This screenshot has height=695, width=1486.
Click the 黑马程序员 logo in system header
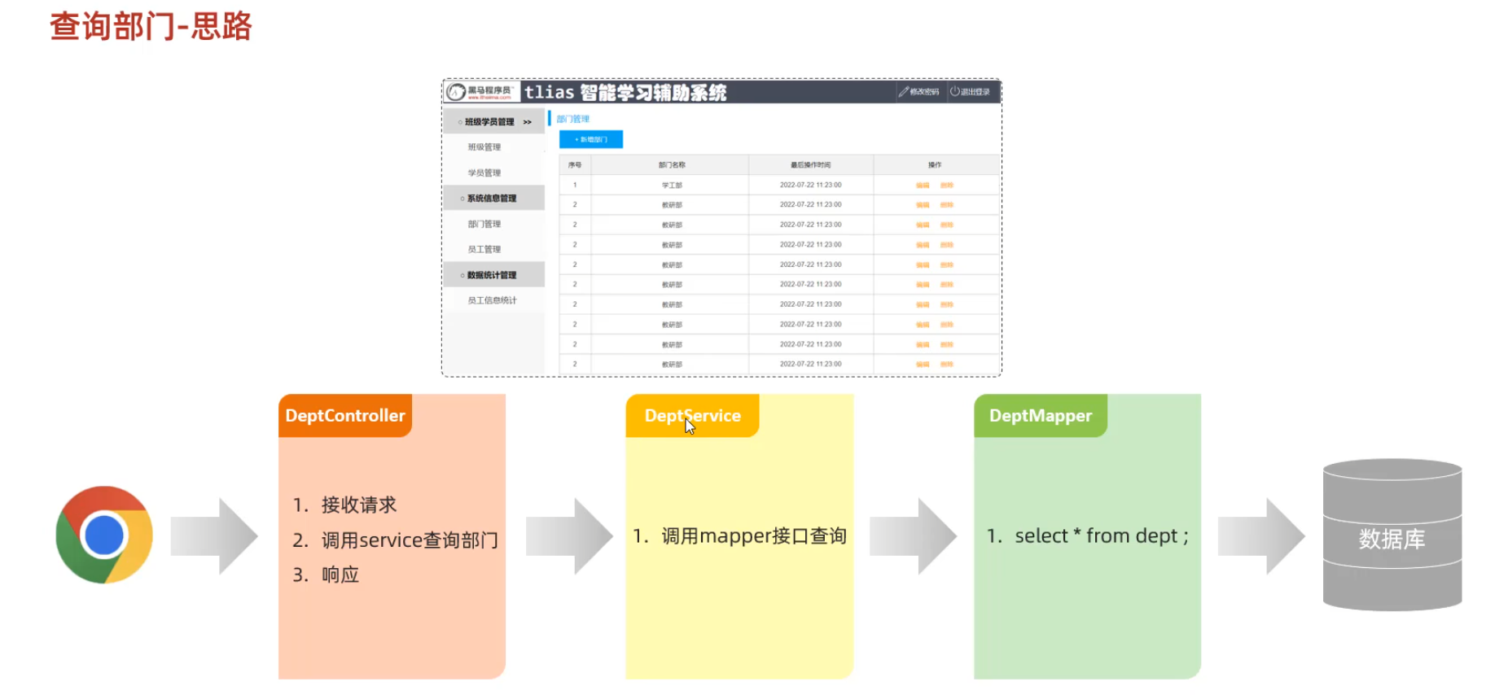[x=481, y=92]
